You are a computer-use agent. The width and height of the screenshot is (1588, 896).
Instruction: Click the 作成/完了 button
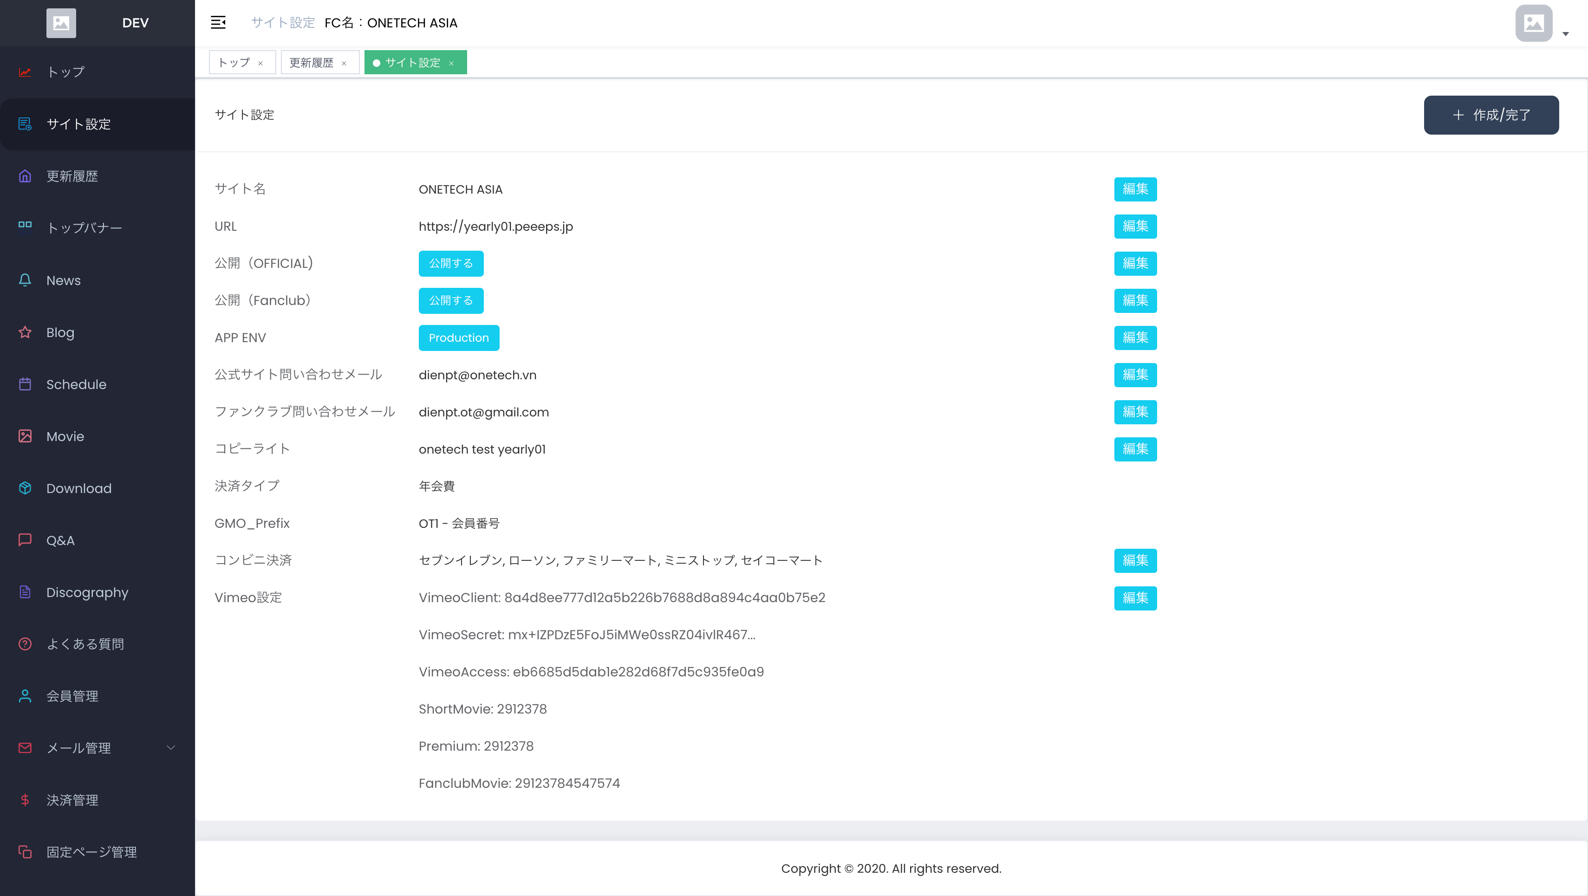click(1490, 115)
